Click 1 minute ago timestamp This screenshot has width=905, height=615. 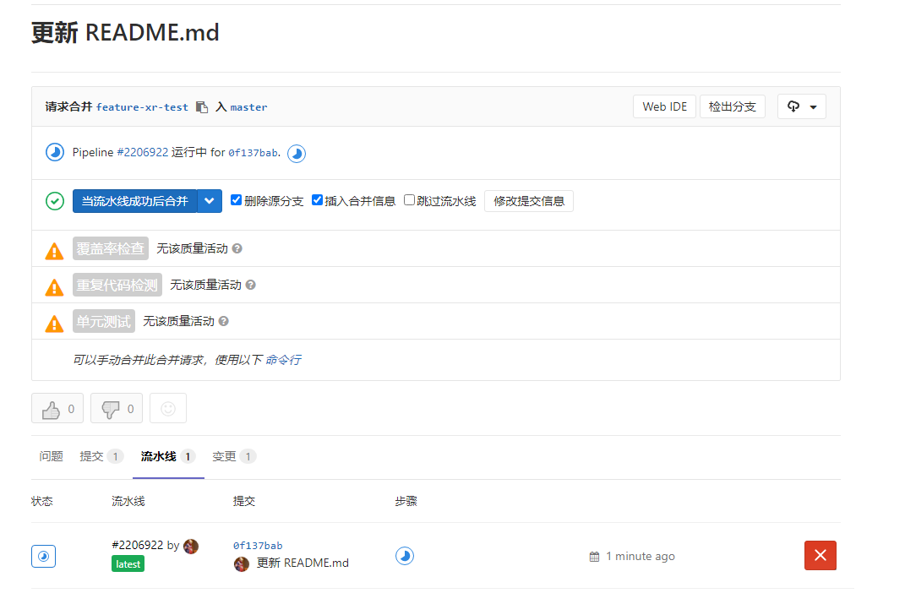(x=640, y=557)
